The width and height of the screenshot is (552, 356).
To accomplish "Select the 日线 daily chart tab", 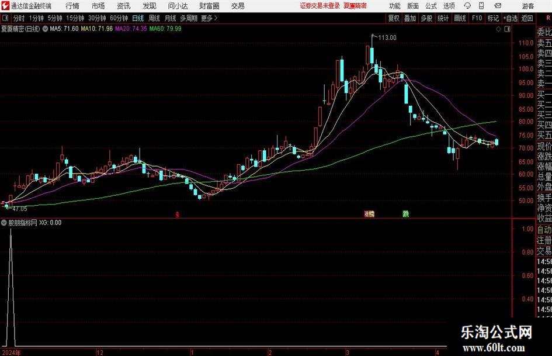I will pyautogui.click(x=138, y=18).
